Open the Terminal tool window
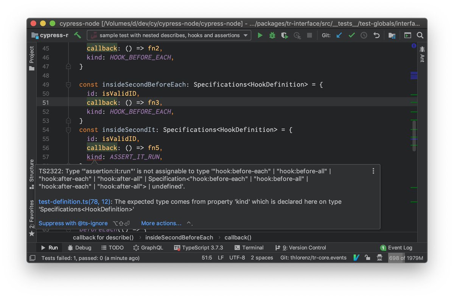This screenshot has width=454, height=298. [x=249, y=248]
